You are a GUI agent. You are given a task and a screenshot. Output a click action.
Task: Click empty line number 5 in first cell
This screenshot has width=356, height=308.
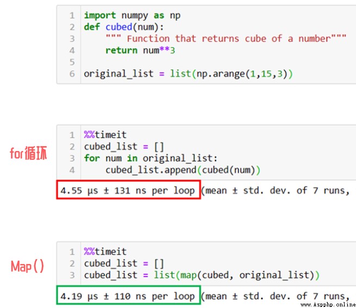point(72,62)
